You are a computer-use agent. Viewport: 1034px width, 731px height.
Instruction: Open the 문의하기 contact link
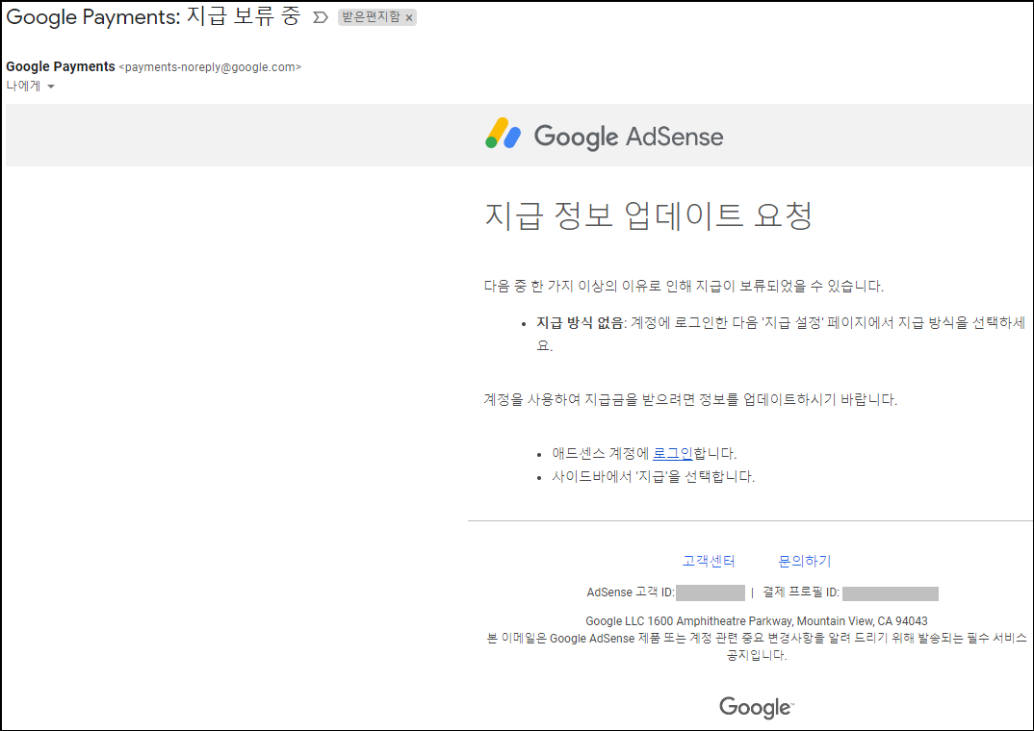tap(805, 561)
